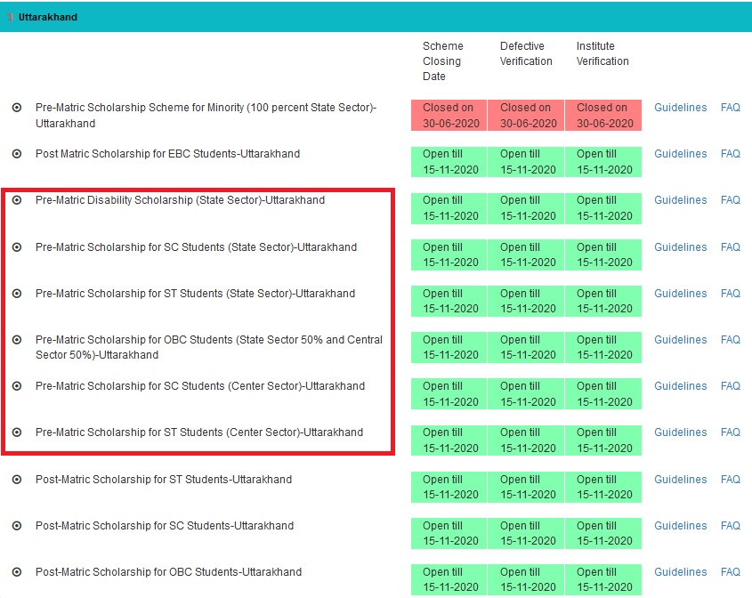Viewport: 752px width, 598px height.
Task: Select Pre-Matric Scholarship for ST Students (Center Sector) text
Action: pos(199,432)
